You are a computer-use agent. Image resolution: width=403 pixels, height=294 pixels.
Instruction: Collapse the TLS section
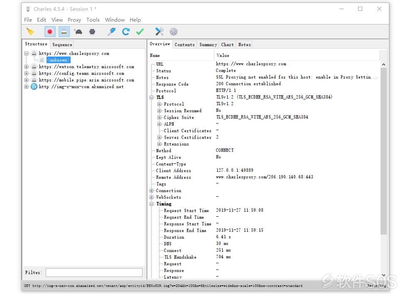click(x=151, y=97)
